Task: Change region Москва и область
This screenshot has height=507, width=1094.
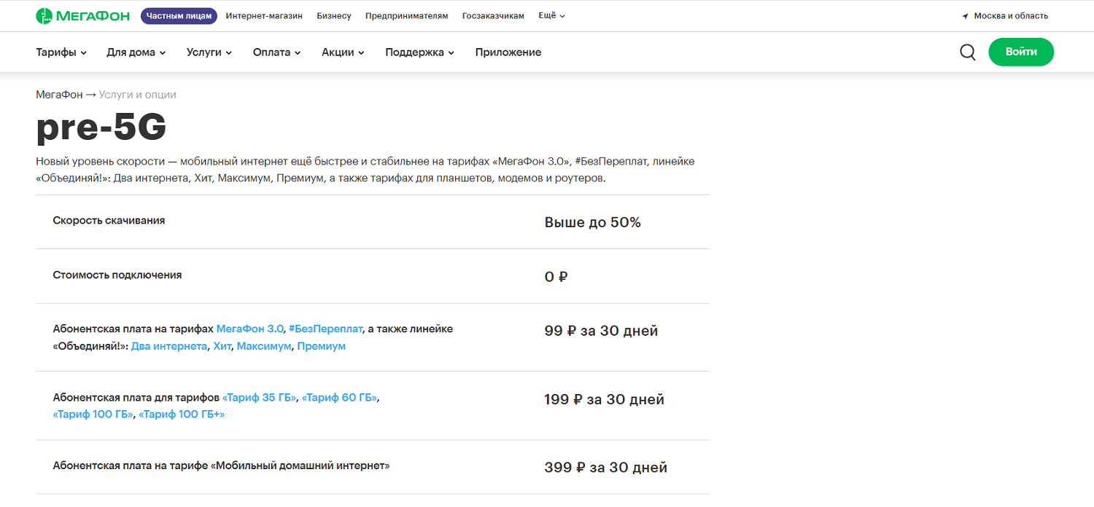Action: coord(1011,16)
